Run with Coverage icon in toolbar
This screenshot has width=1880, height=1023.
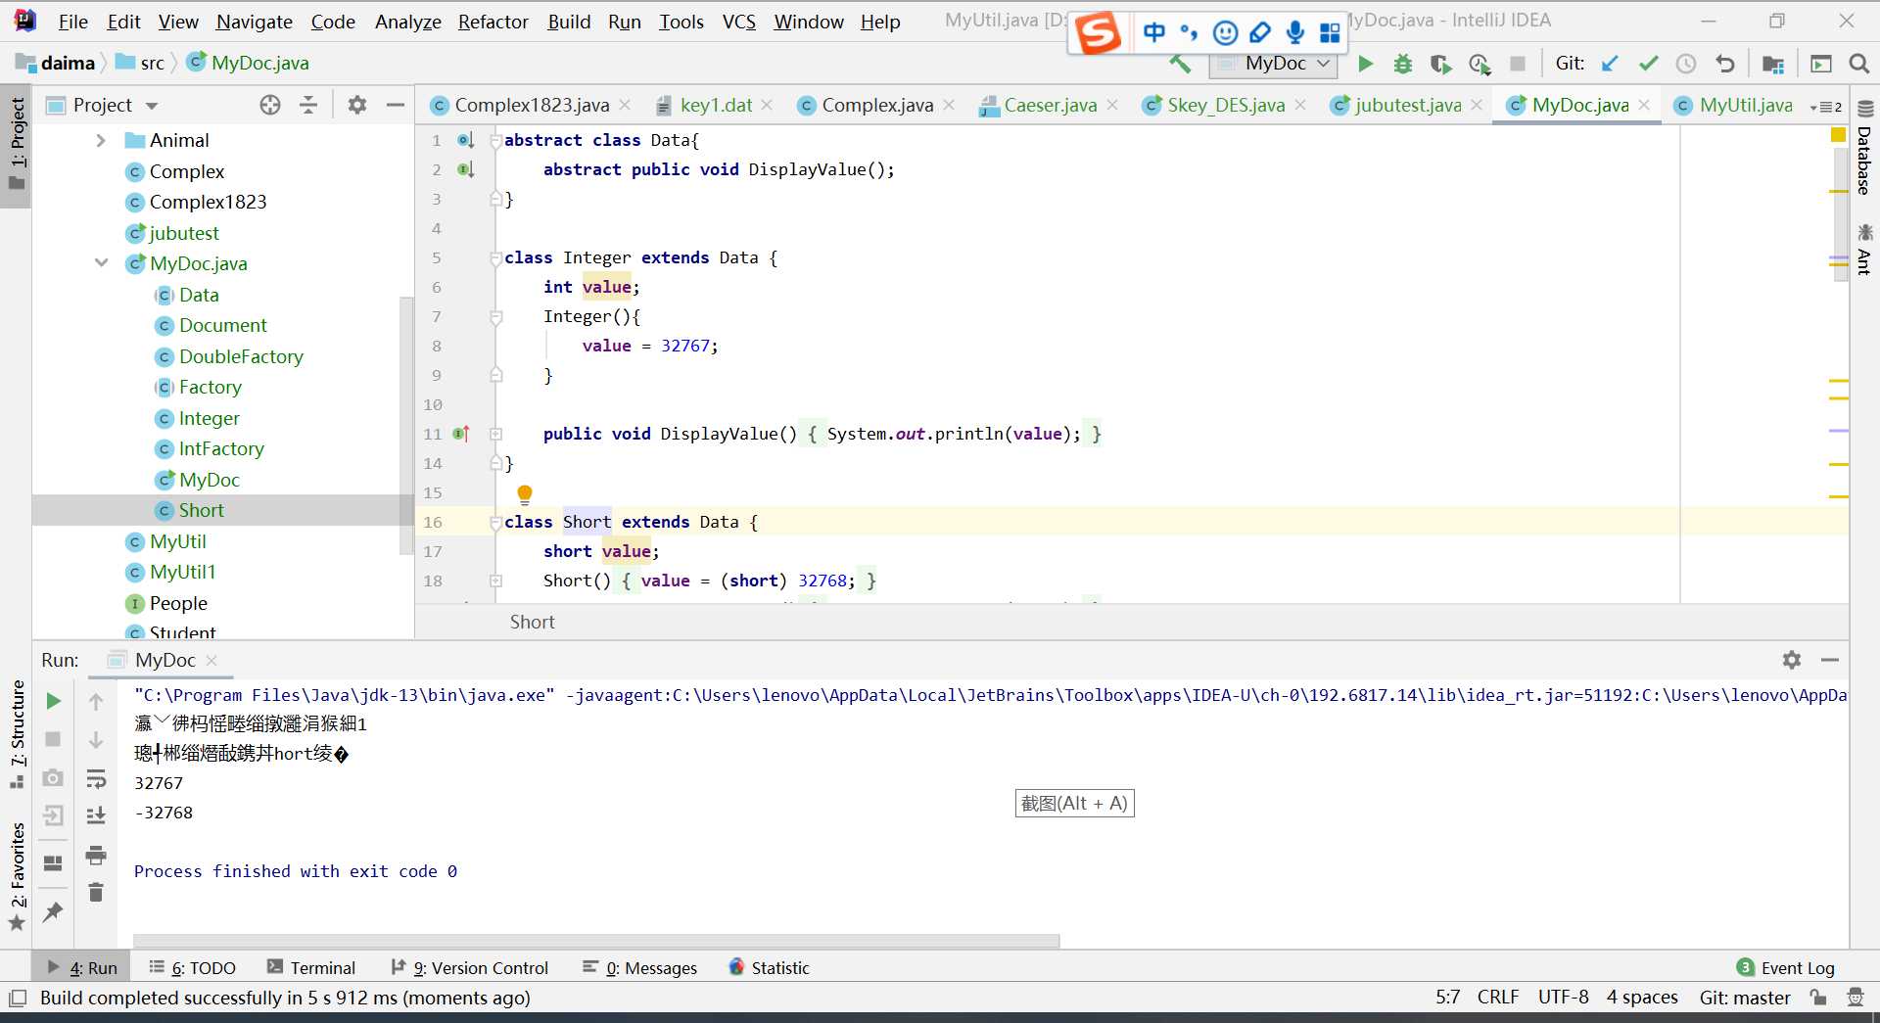click(x=1440, y=64)
